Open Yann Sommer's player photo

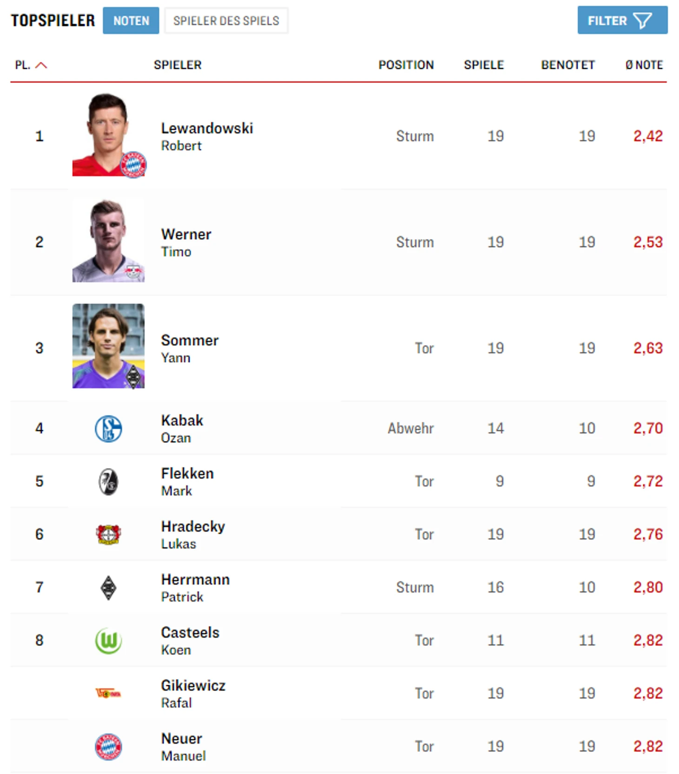(x=108, y=346)
